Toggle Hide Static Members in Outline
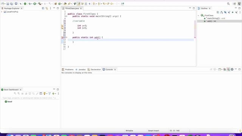Screen dimensions: 242x136 tap(229, 12)
